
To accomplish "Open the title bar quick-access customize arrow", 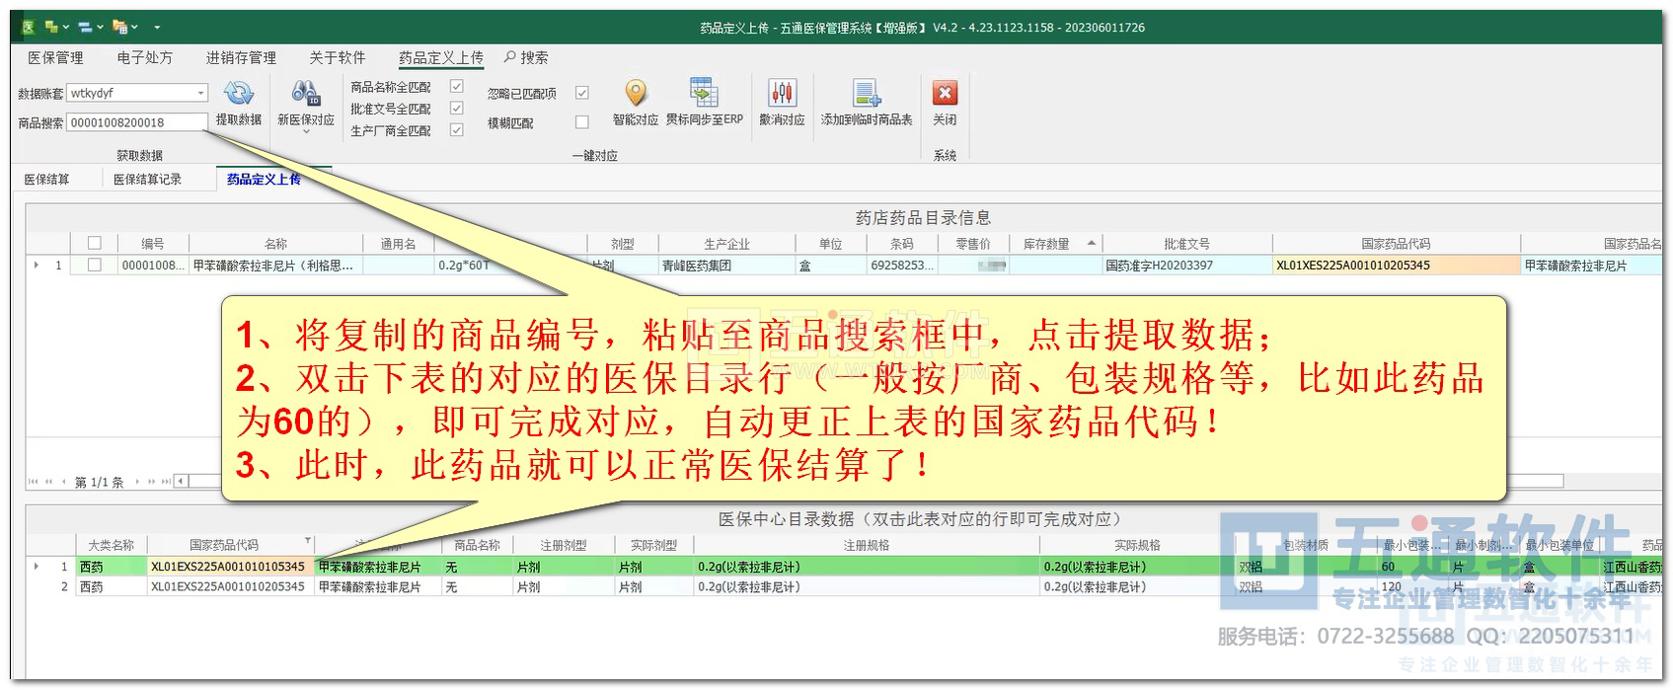I will [157, 28].
